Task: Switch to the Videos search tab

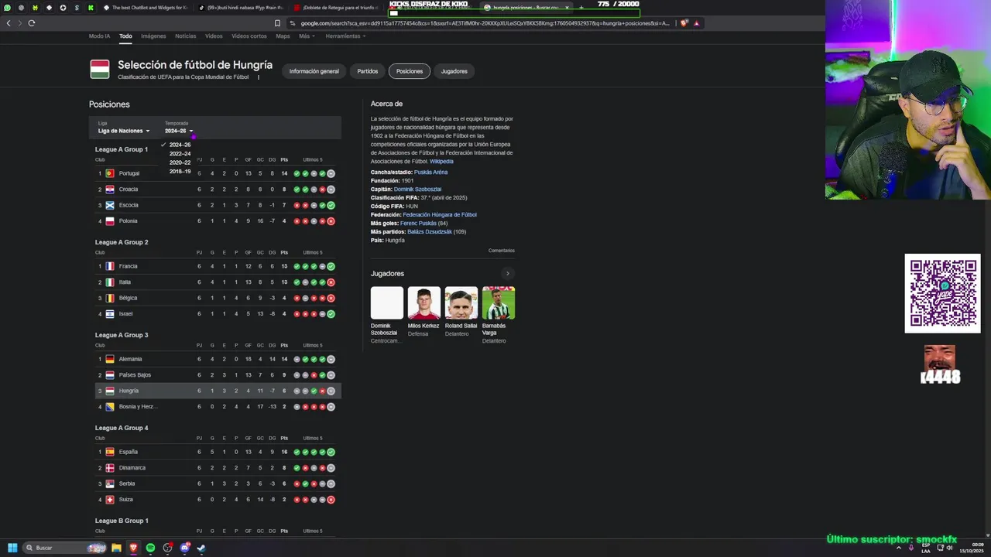Action: (214, 36)
